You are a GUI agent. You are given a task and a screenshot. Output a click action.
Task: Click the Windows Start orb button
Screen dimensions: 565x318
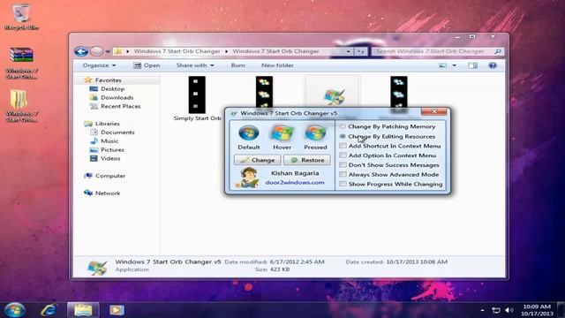15,310
